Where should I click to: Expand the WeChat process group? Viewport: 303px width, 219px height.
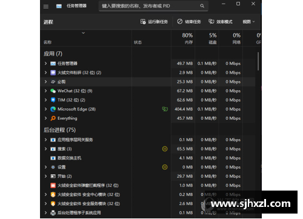point(45,91)
